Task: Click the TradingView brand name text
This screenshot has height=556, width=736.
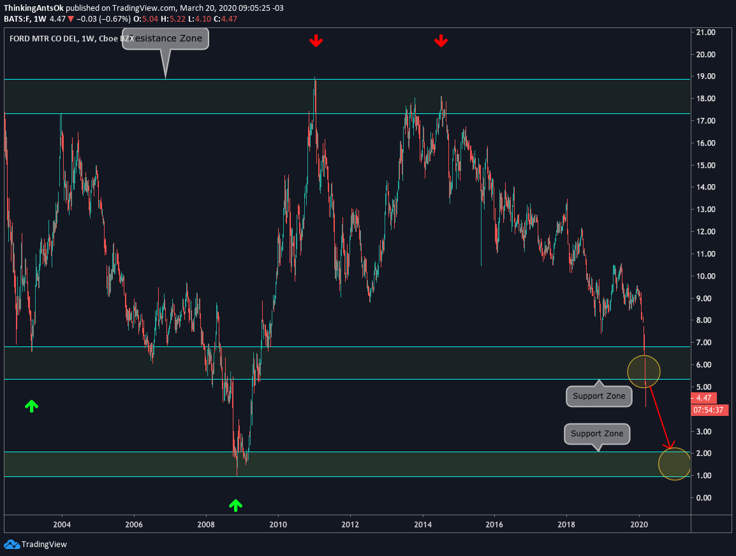Action: pos(44,545)
